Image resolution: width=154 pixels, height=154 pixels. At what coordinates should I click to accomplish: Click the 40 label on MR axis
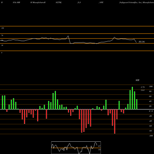tap(150, 101)
